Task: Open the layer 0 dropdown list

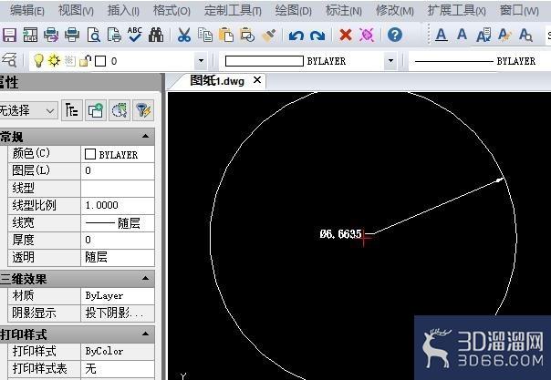Action: [x=201, y=61]
